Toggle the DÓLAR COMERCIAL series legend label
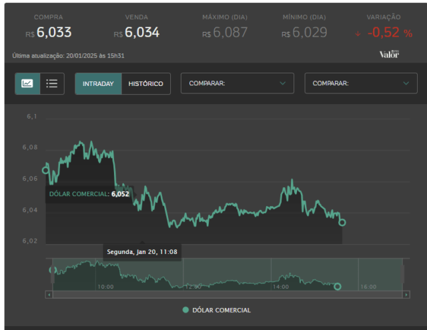 tap(222, 310)
